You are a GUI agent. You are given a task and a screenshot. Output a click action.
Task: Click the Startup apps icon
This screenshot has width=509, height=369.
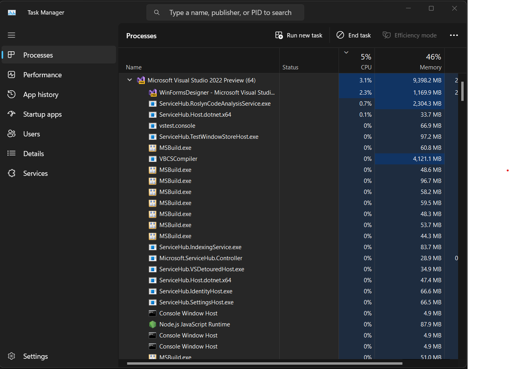(11, 114)
